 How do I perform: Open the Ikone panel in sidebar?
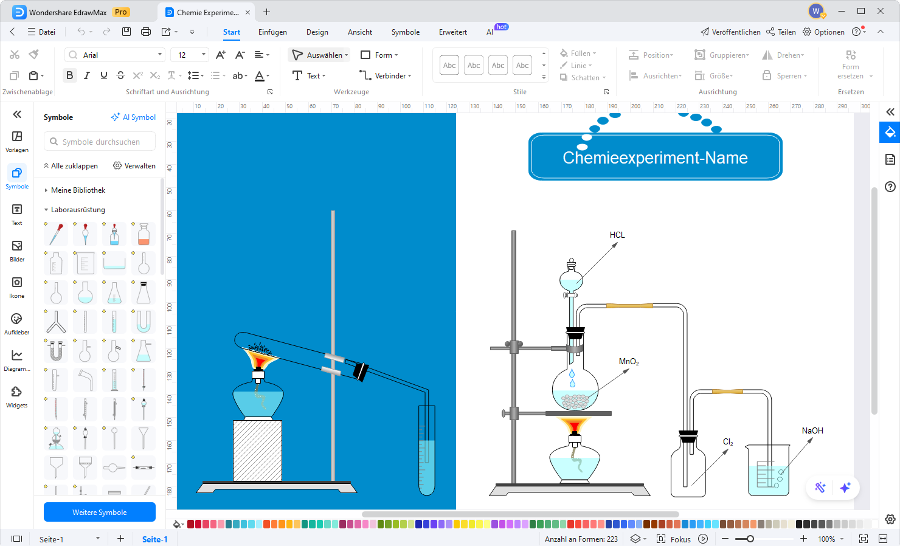pos(17,287)
